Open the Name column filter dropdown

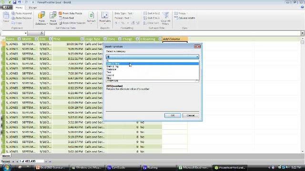coord(19,39)
